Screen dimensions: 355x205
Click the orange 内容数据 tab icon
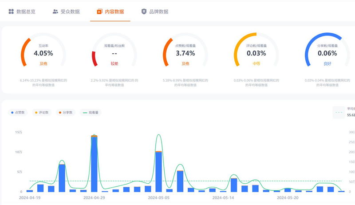pyautogui.click(x=99, y=12)
